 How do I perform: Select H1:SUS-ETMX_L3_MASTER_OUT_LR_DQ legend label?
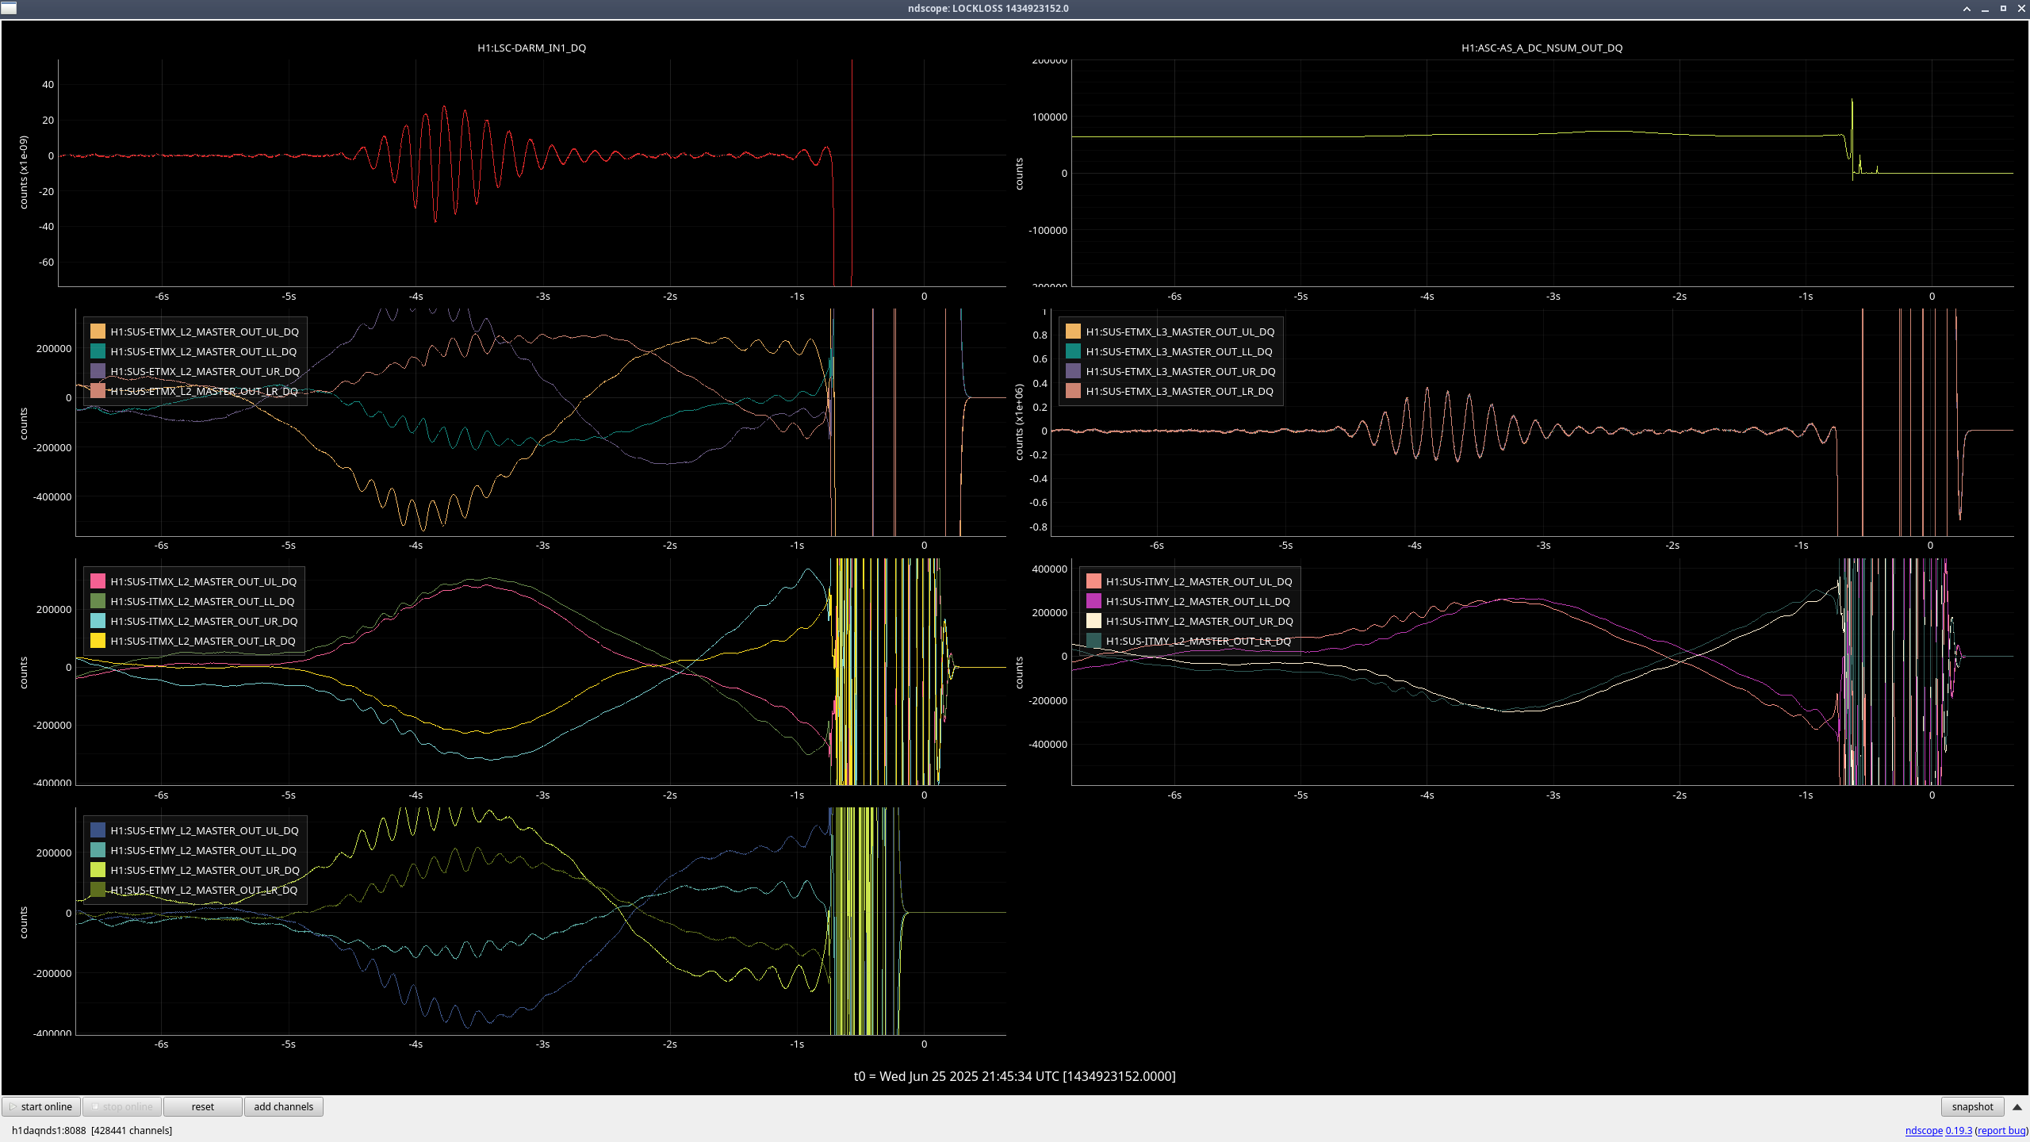click(1179, 391)
